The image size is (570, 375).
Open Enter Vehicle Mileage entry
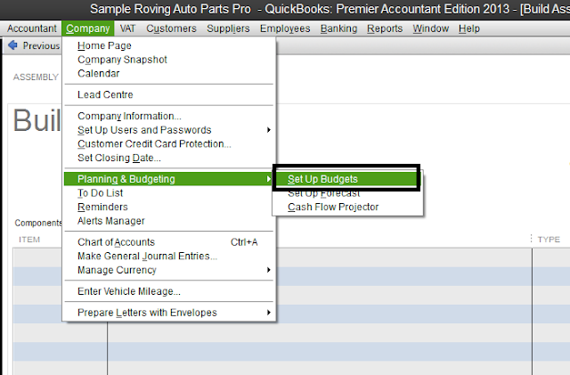point(129,291)
